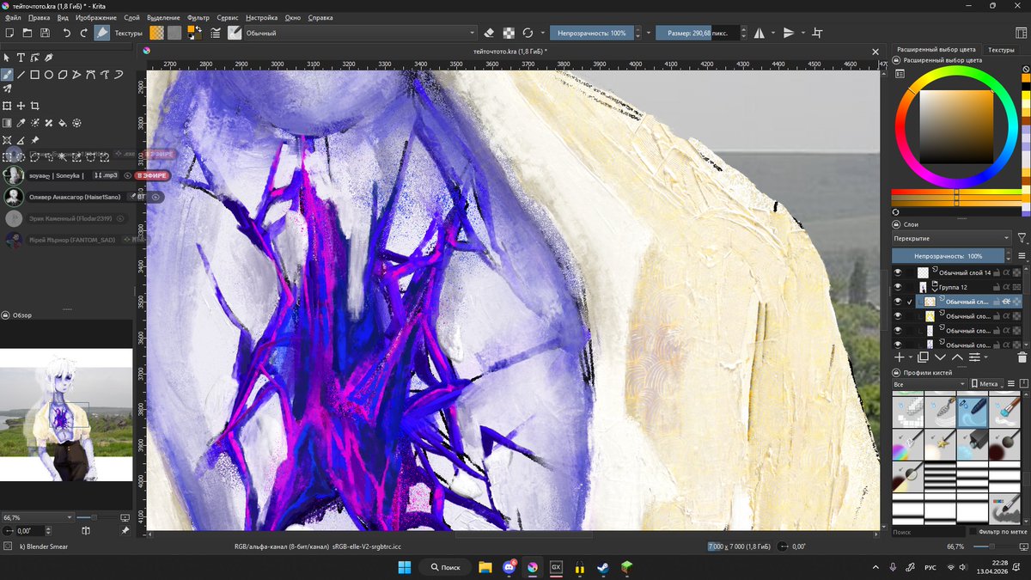Select Расширенный выбор цвета tab
1031x580 pixels.
point(936,50)
